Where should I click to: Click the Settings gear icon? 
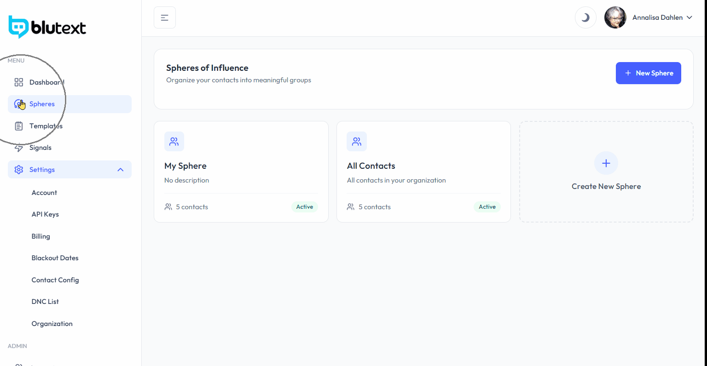19,170
